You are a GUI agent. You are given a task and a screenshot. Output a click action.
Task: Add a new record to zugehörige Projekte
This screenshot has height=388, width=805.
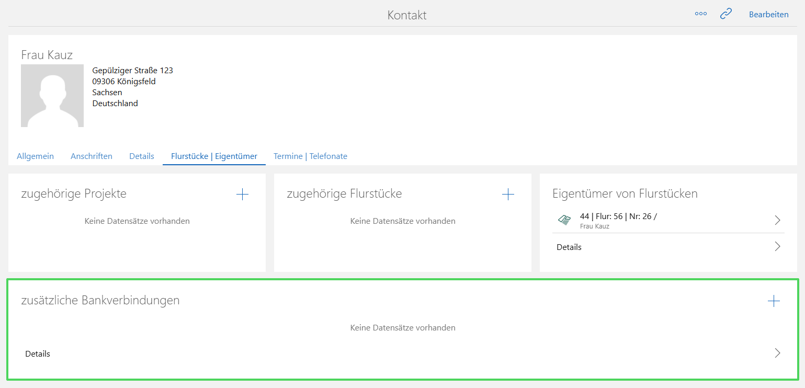click(x=242, y=194)
